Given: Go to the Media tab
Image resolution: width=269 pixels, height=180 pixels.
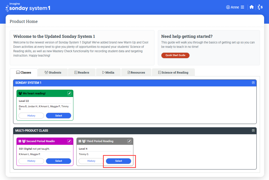Looking at the screenshot, I should [108, 73].
